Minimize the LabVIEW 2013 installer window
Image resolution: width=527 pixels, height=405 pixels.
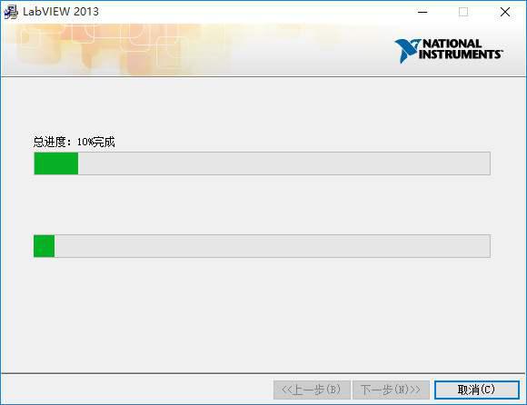(423, 12)
